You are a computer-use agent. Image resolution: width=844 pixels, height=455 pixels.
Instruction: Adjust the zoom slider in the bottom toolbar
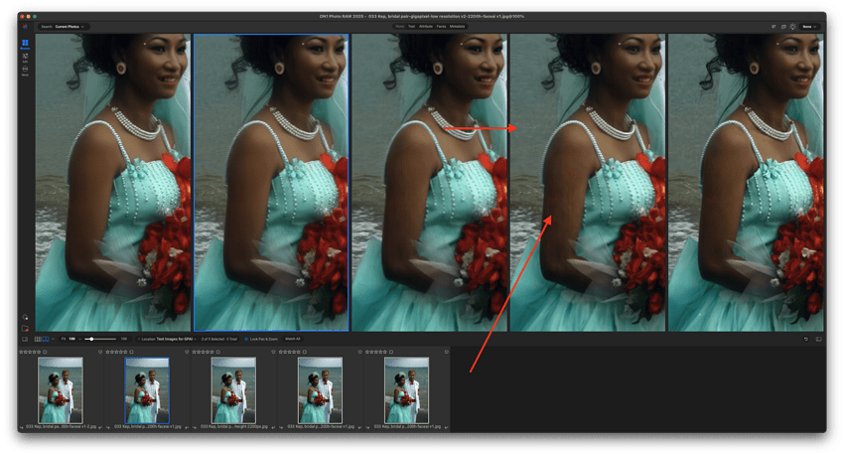click(x=101, y=339)
